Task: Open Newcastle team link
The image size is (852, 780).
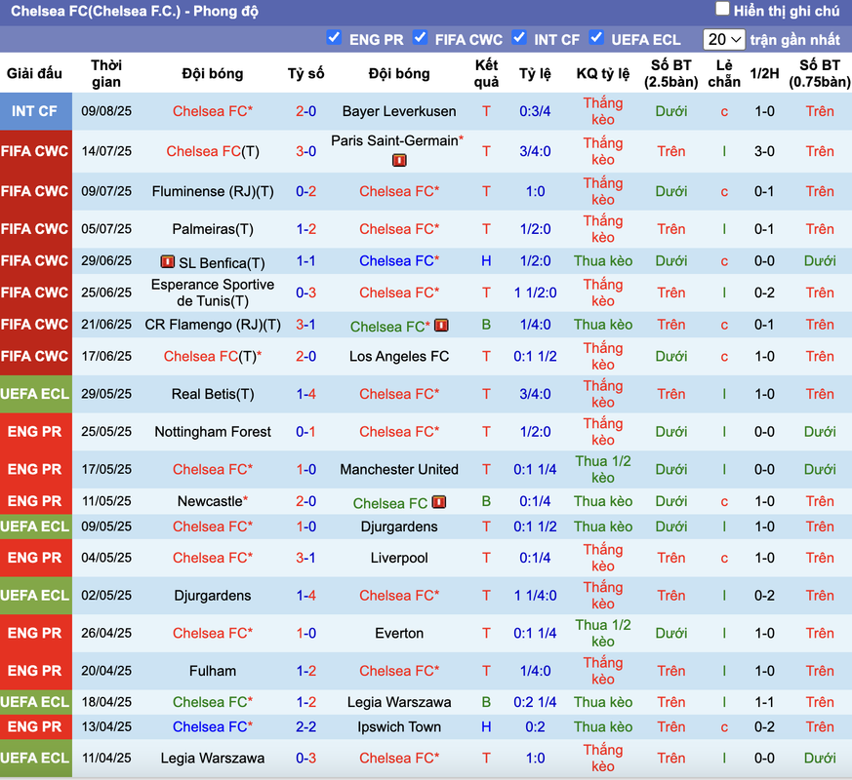Action: 210,501
